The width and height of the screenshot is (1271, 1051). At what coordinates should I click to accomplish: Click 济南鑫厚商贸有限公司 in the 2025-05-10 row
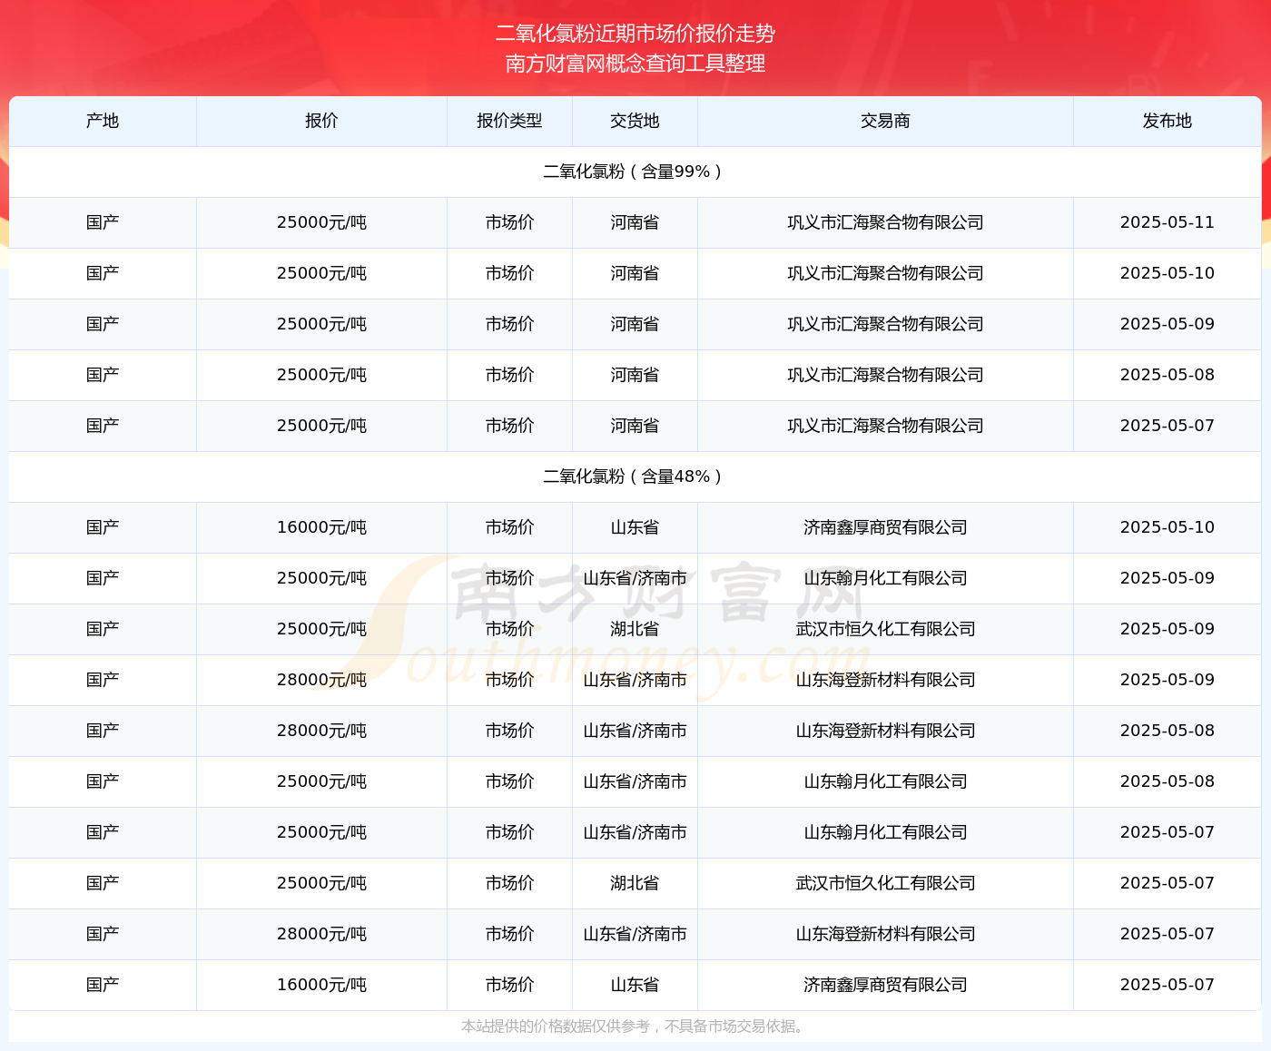tap(885, 527)
